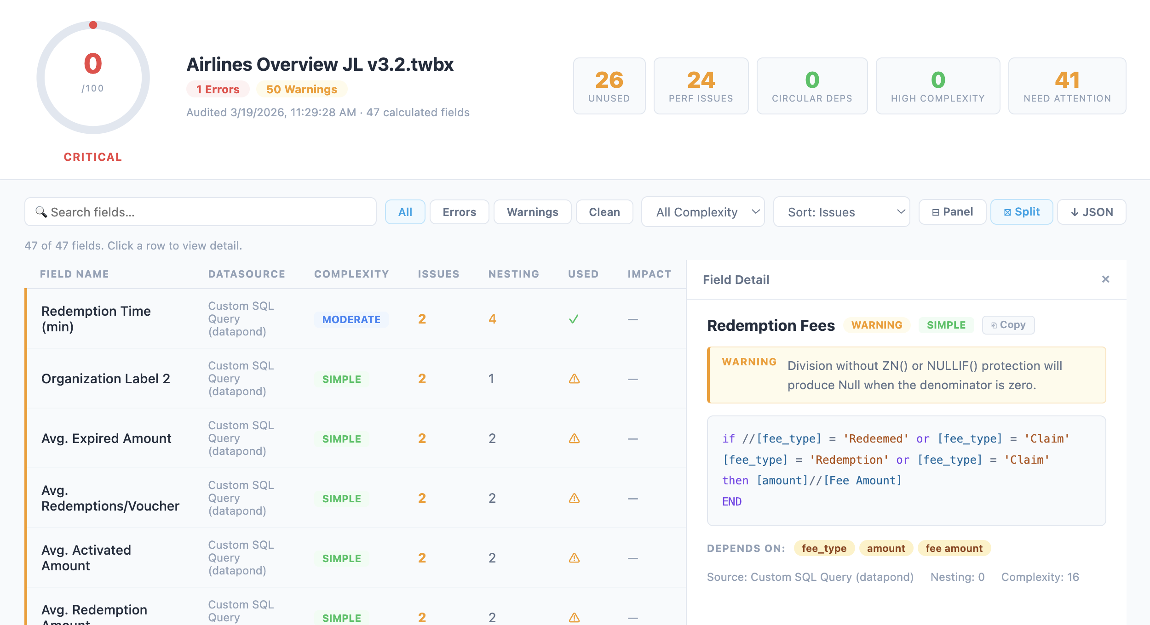The width and height of the screenshot is (1150, 625).
Task: Focus the Search fields input
Action: [201, 212]
